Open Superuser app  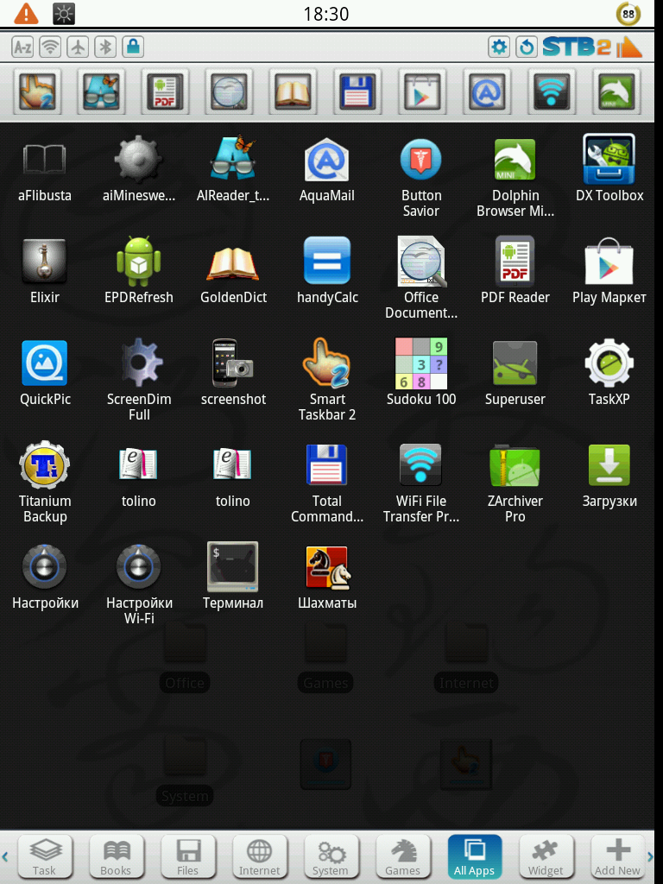(515, 372)
